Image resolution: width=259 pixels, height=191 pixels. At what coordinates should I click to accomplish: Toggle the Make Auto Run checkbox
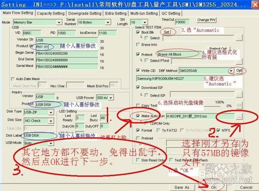pos(138,116)
